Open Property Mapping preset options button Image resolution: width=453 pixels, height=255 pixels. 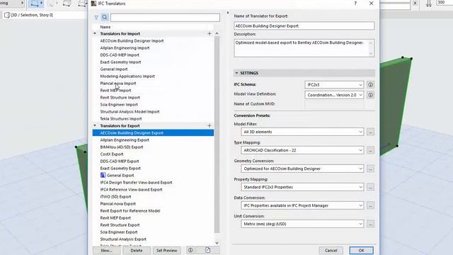(x=370, y=187)
